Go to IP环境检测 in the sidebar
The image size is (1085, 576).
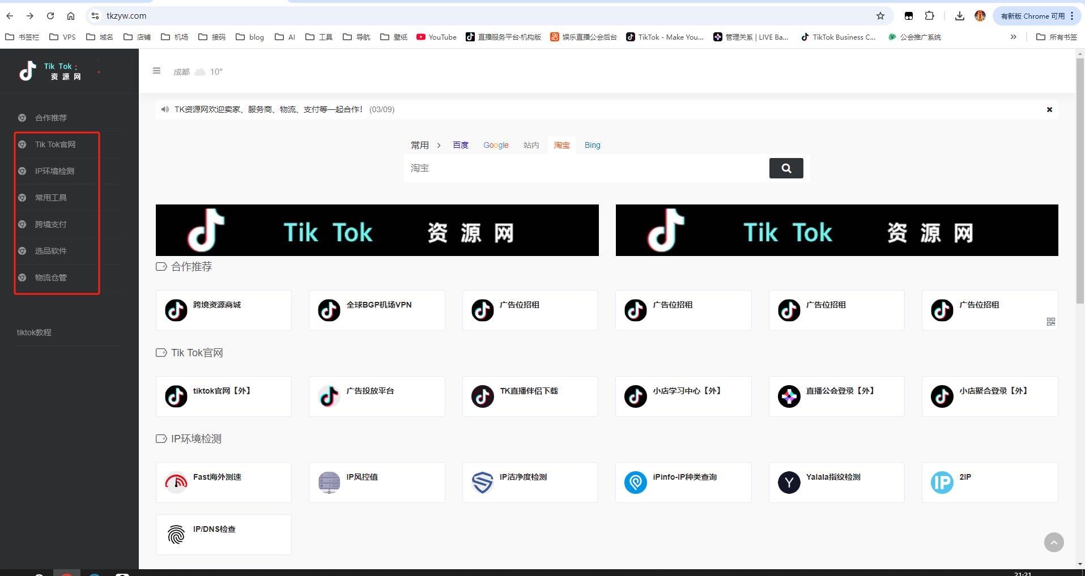pyautogui.click(x=54, y=171)
